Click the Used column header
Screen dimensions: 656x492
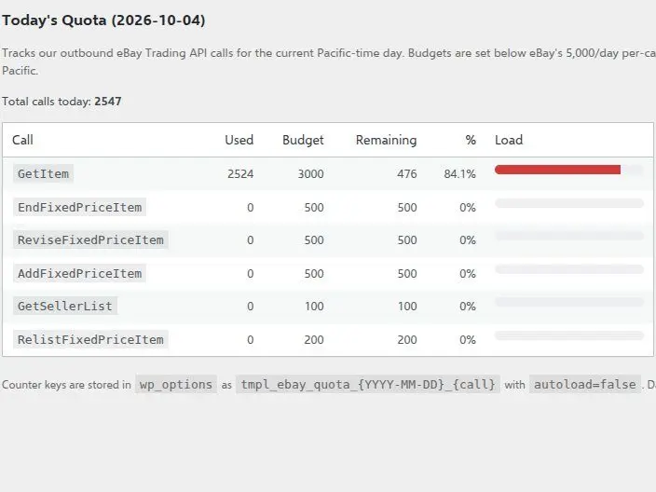(239, 140)
